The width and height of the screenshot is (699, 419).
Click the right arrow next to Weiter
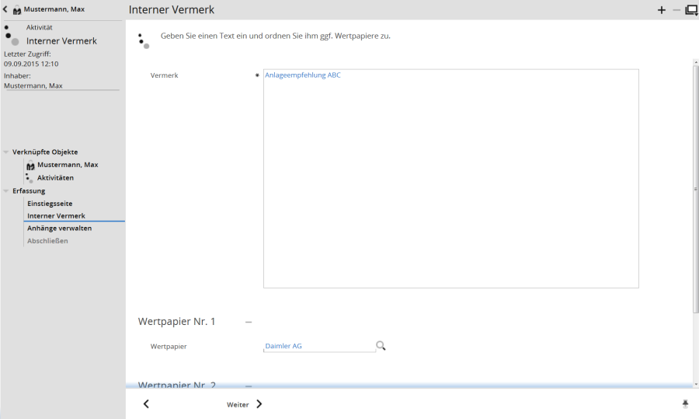(259, 404)
